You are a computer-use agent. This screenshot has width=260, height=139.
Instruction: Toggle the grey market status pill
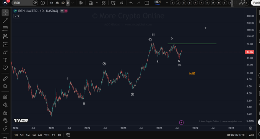tap(62, 11)
